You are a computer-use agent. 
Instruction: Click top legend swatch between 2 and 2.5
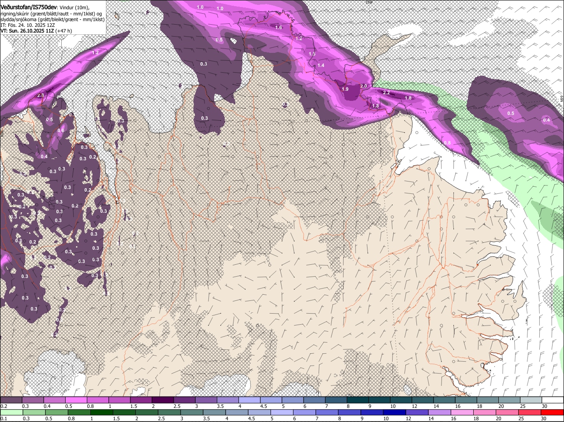tap(163, 400)
